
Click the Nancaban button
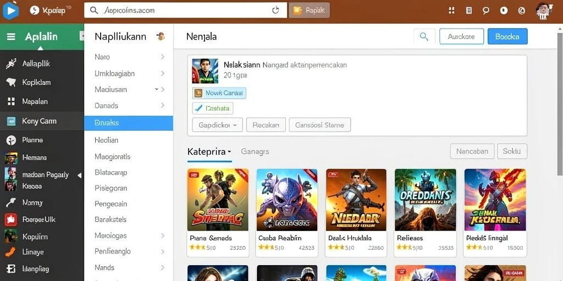tap(472, 151)
